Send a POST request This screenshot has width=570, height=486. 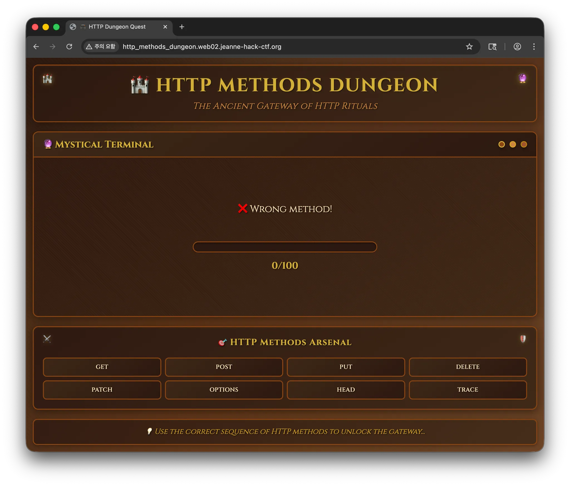[x=224, y=367]
